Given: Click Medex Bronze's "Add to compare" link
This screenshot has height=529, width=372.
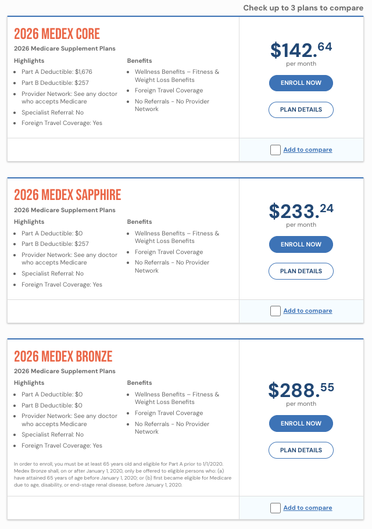Looking at the screenshot, I should [307, 508].
